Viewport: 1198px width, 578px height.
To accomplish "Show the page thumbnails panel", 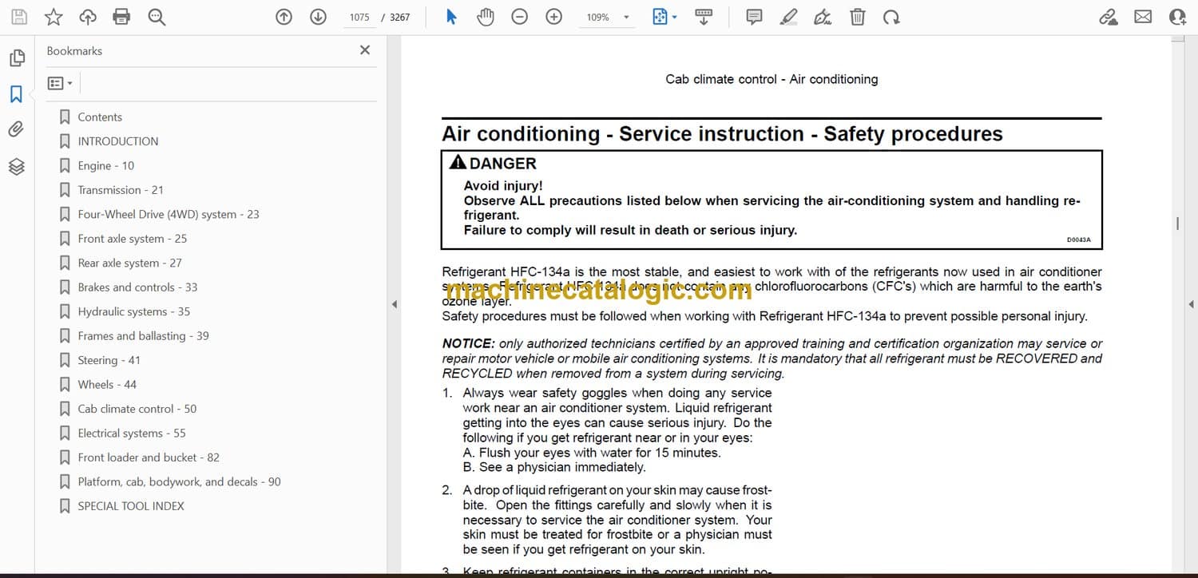I will (17, 58).
